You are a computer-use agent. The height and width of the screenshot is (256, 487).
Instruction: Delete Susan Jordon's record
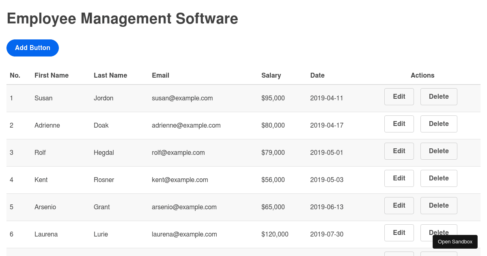439,97
